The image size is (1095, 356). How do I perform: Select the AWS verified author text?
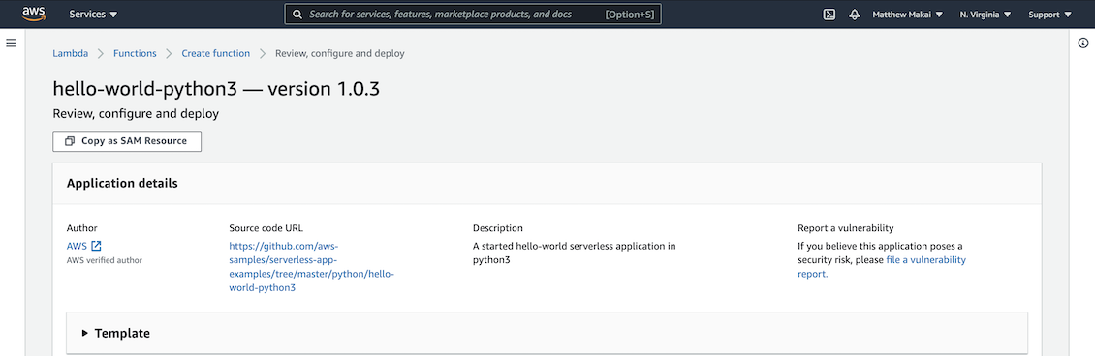104,260
